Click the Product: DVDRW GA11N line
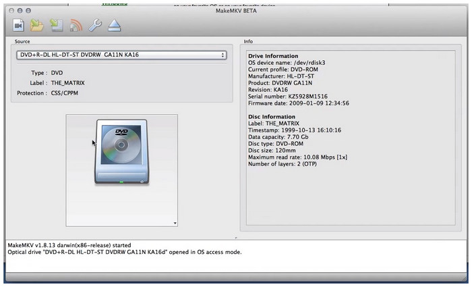The image size is (472, 287). (280, 83)
